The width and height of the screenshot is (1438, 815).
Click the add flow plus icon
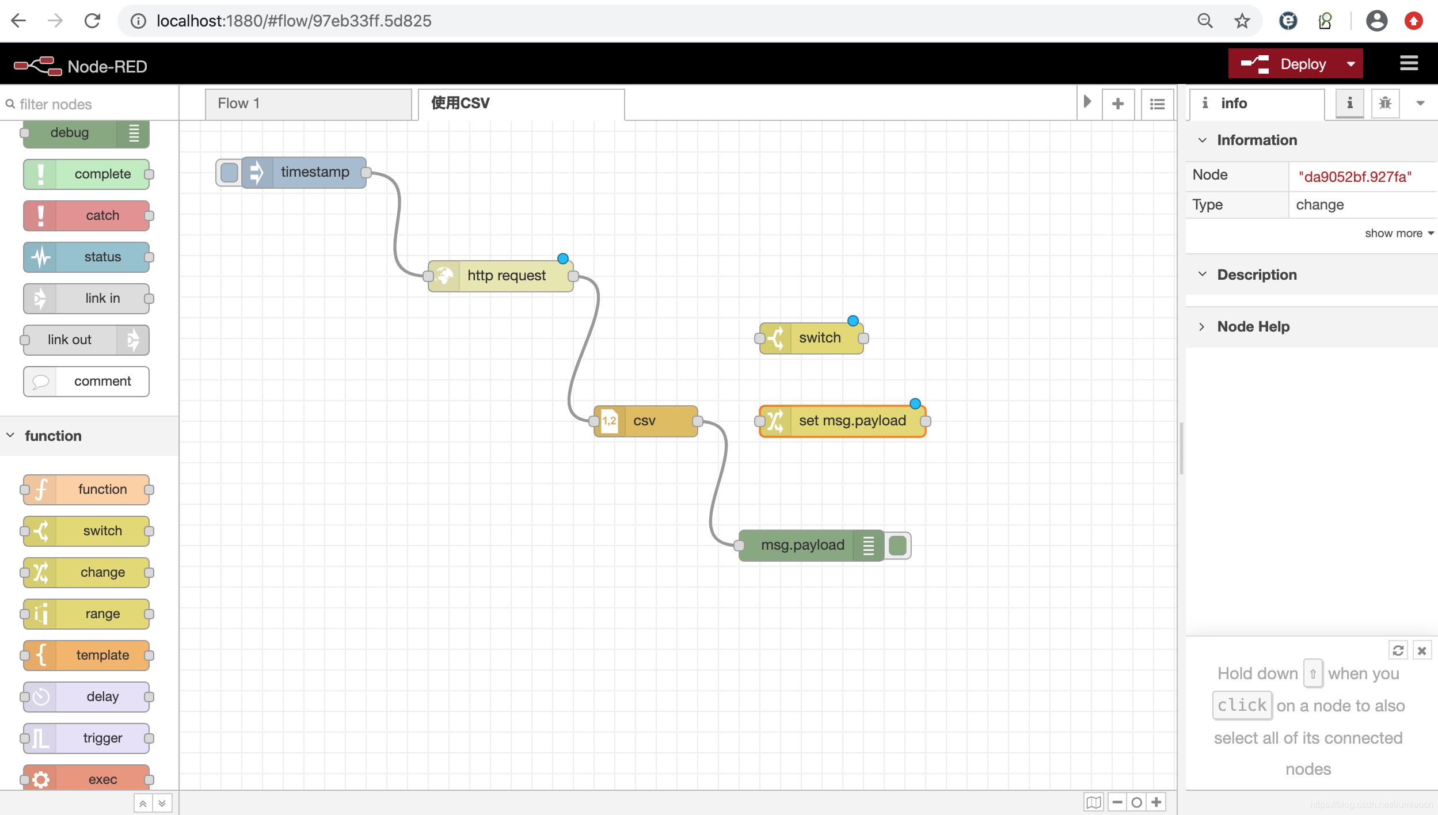(x=1117, y=104)
